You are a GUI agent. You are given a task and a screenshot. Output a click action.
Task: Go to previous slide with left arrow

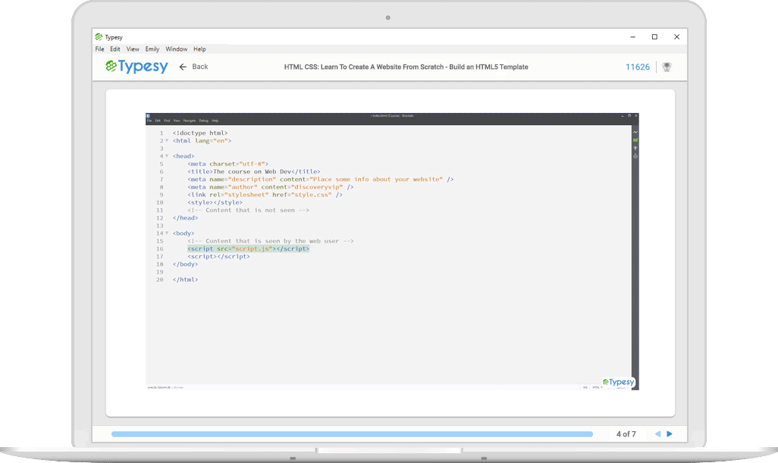(657, 433)
